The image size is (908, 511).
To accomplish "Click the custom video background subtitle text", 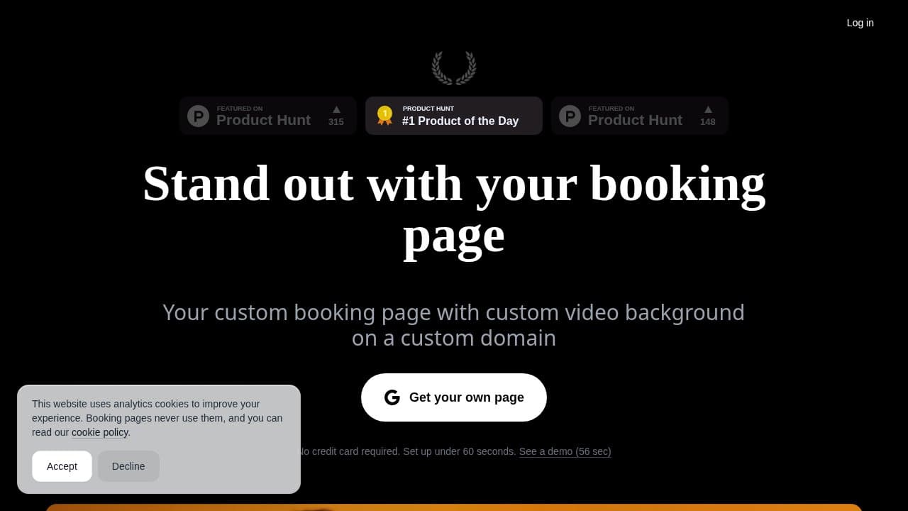I will click(x=454, y=325).
